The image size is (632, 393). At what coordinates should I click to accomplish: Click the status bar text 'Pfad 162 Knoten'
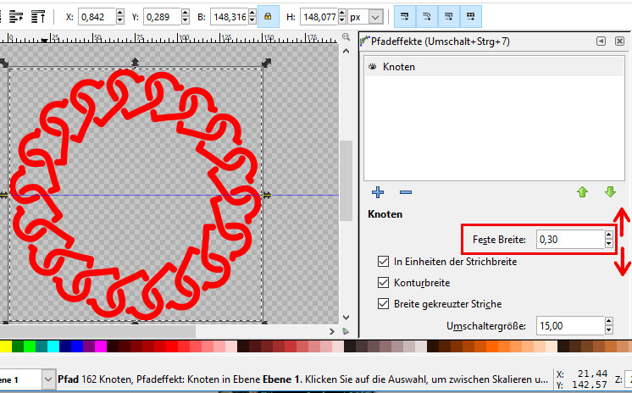tap(96, 379)
